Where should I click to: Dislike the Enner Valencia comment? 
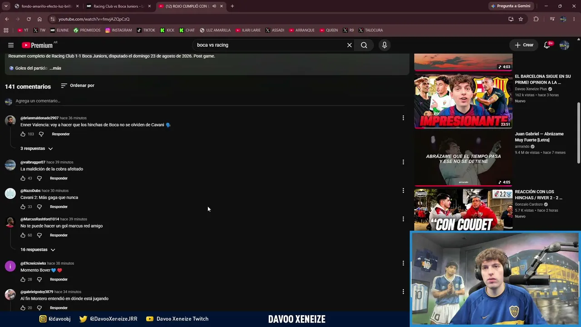[41, 134]
